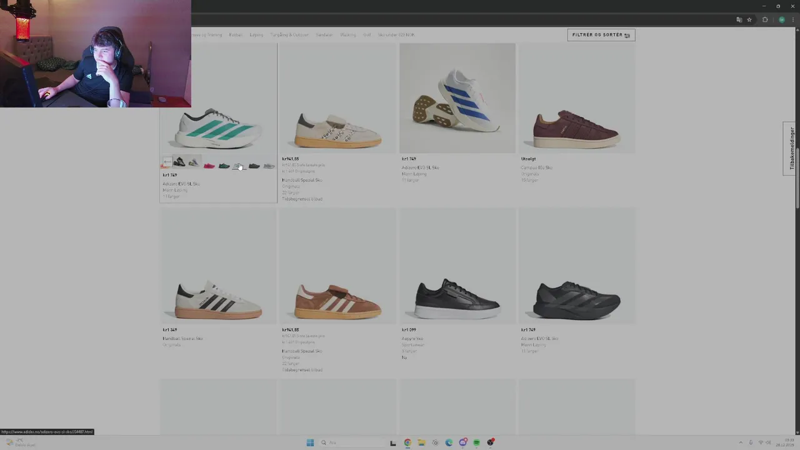Select the Fotball category link
800x450 pixels.
(236, 35)
